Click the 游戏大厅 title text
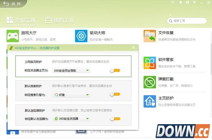 coord(29,33)
